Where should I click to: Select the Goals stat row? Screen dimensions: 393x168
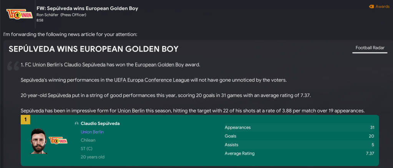pos(299,136)
